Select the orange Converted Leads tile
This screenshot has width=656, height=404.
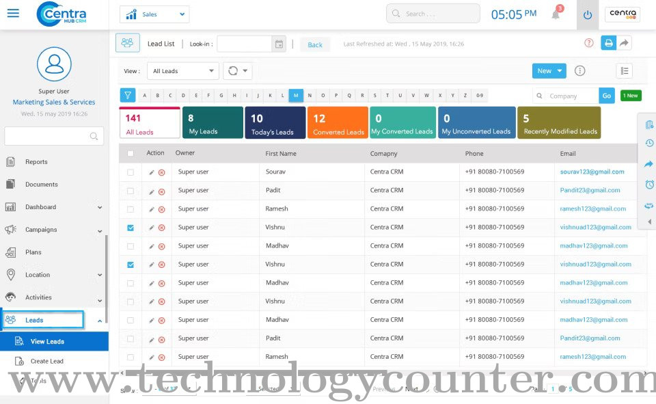[338, 122]
